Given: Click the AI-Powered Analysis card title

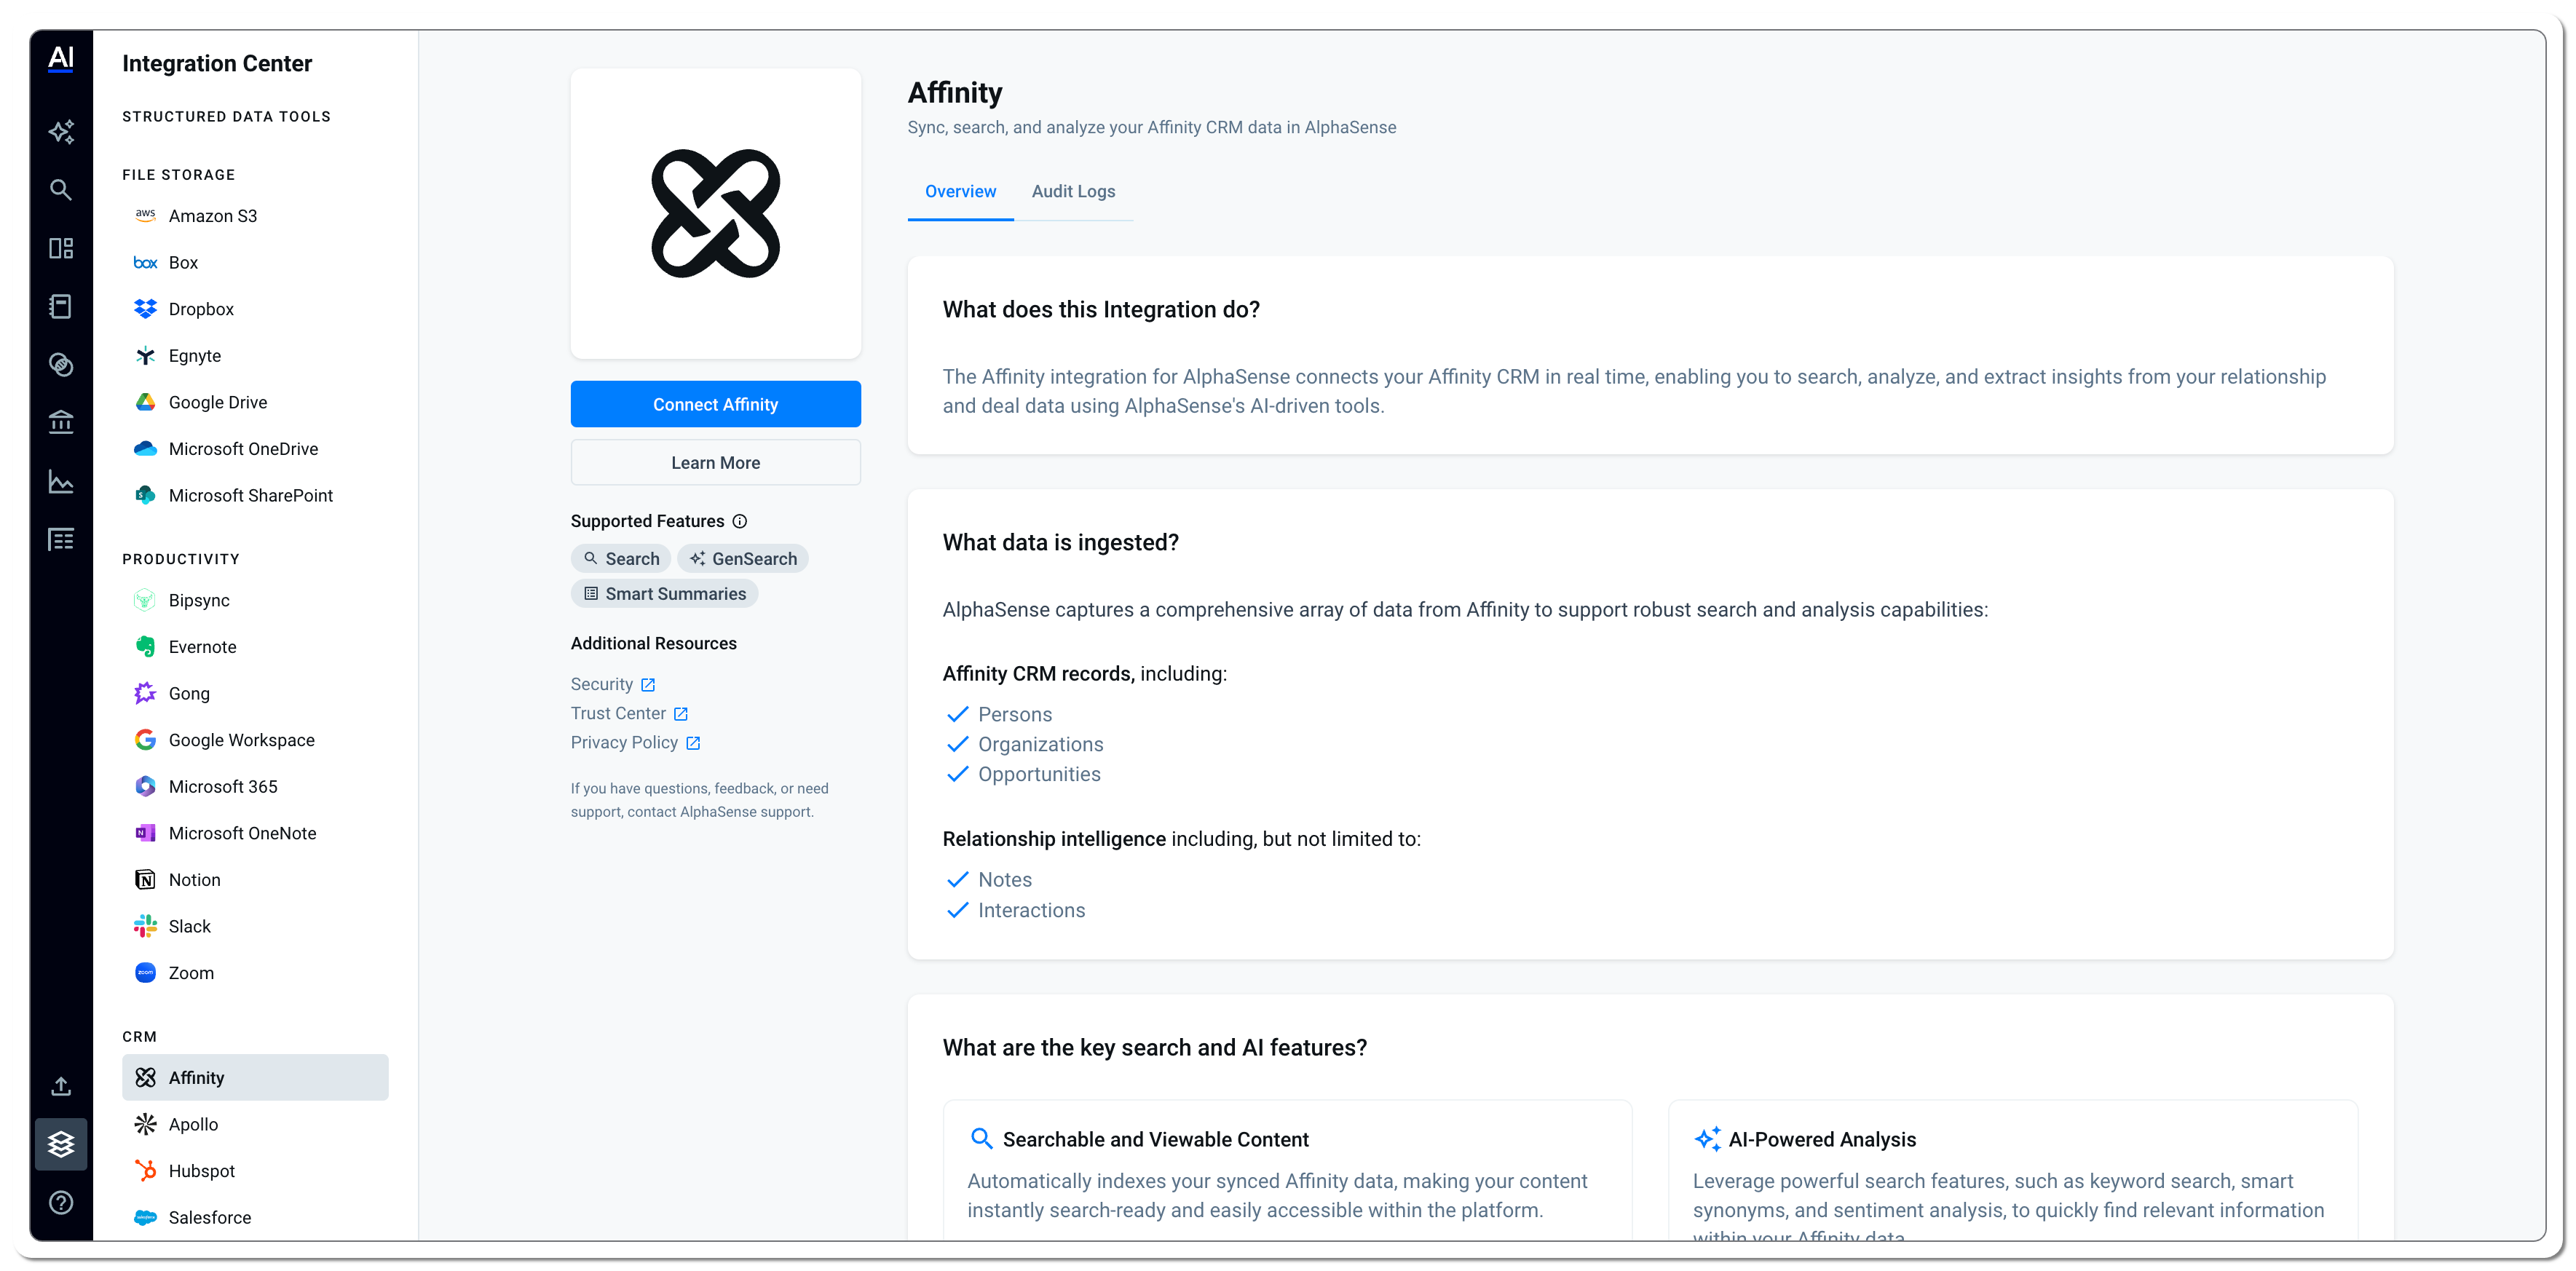Looking at the screenshot, I should [x=1822, y=1139].
